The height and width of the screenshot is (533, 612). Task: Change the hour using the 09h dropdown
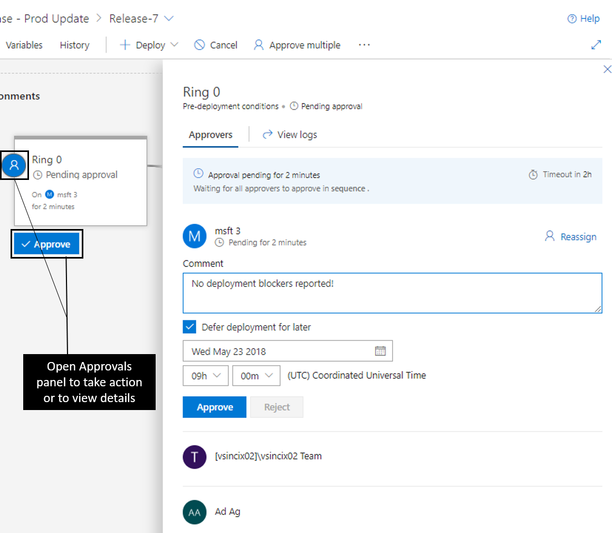point(205,375)
